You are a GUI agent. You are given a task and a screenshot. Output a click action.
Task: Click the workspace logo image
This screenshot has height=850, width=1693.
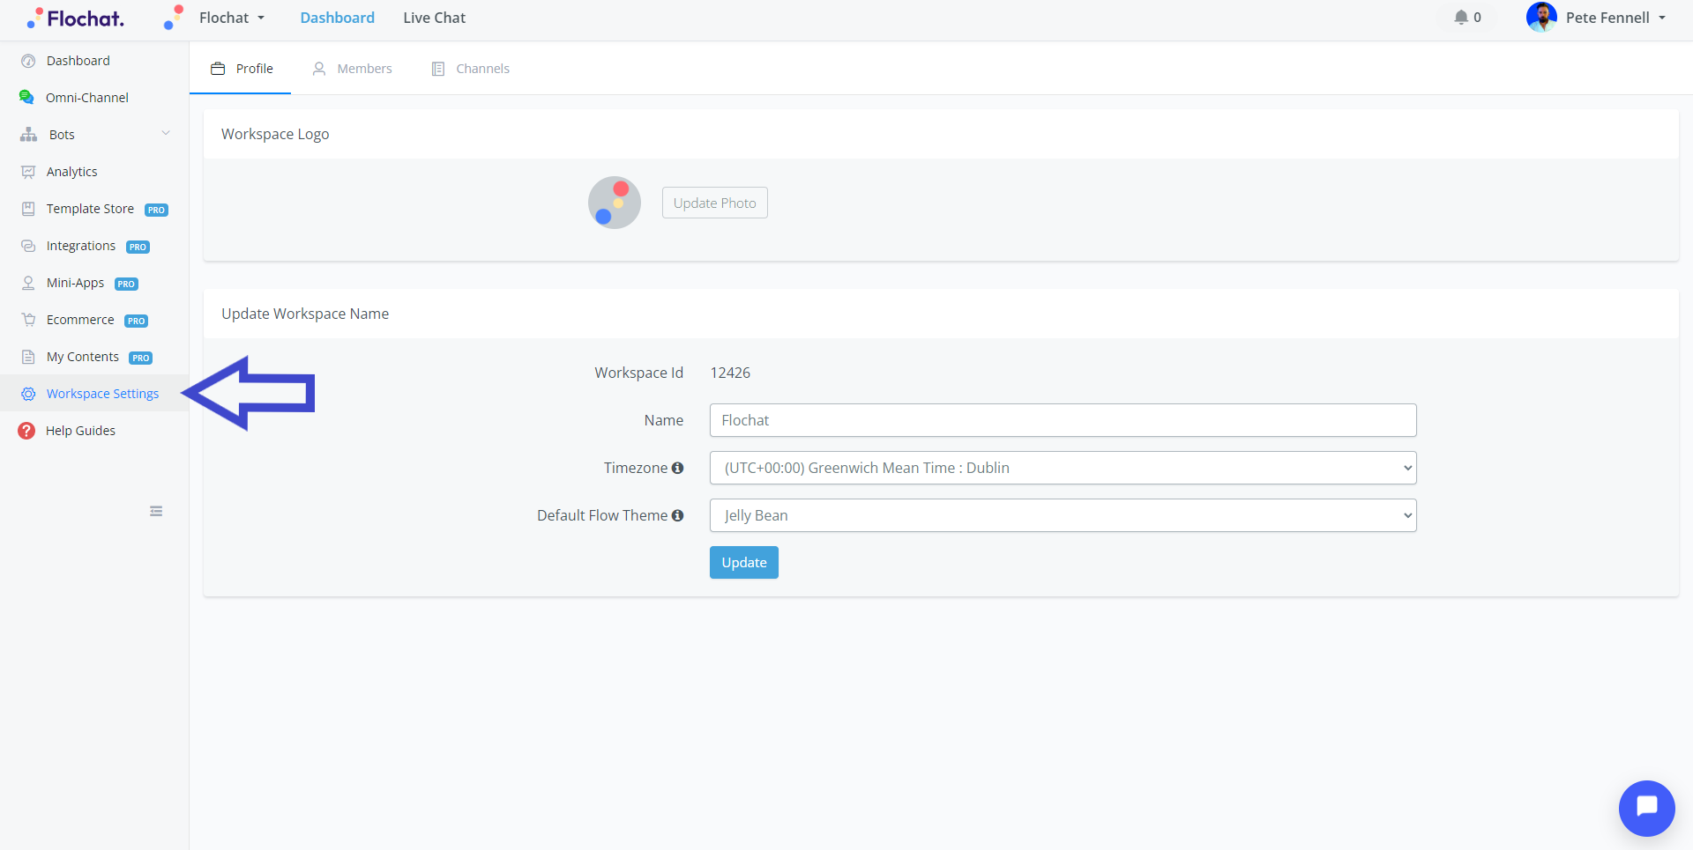point(615,203)
